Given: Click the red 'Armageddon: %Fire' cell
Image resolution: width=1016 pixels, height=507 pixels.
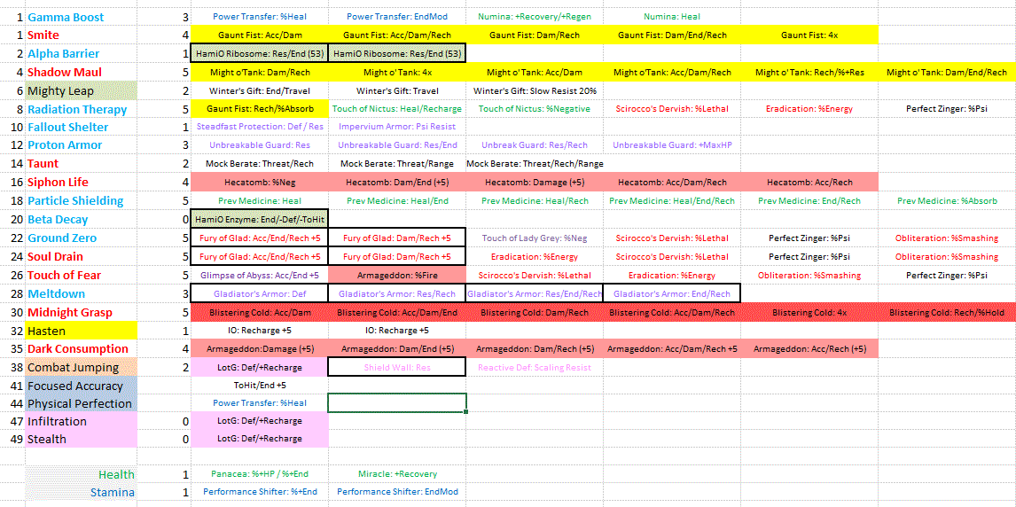Looking at the screenshot, I should click(396, 276).
